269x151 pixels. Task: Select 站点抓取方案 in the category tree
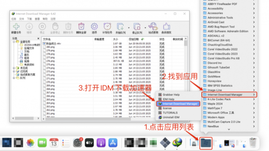(28, 75)
